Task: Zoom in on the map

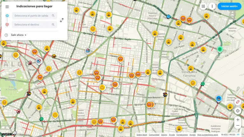Action: pos(237,120)
